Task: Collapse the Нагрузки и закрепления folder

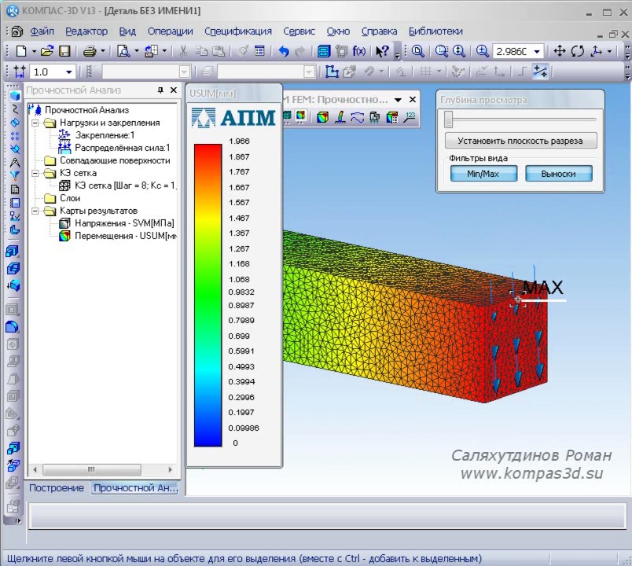Action: point(35,123)
